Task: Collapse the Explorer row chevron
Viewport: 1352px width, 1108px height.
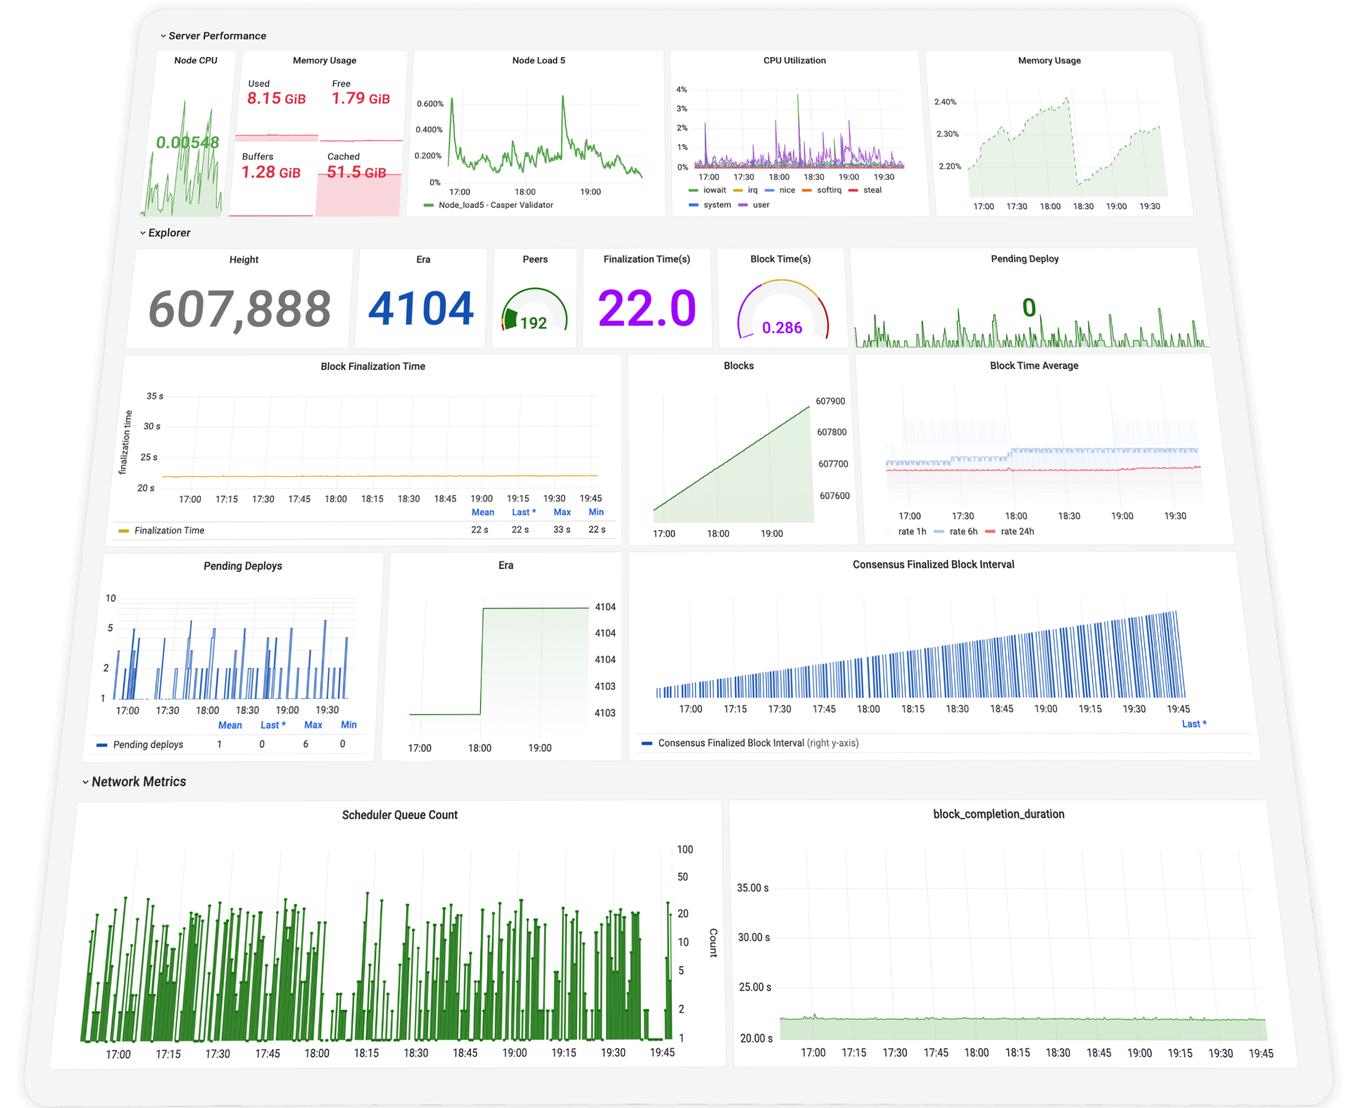Action: coord(143,233)
